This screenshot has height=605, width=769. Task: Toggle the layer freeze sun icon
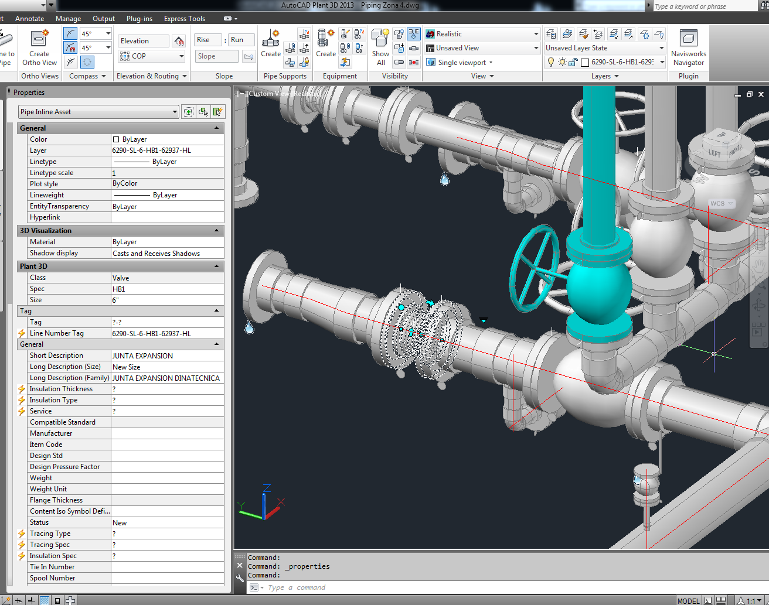(562, 62)
